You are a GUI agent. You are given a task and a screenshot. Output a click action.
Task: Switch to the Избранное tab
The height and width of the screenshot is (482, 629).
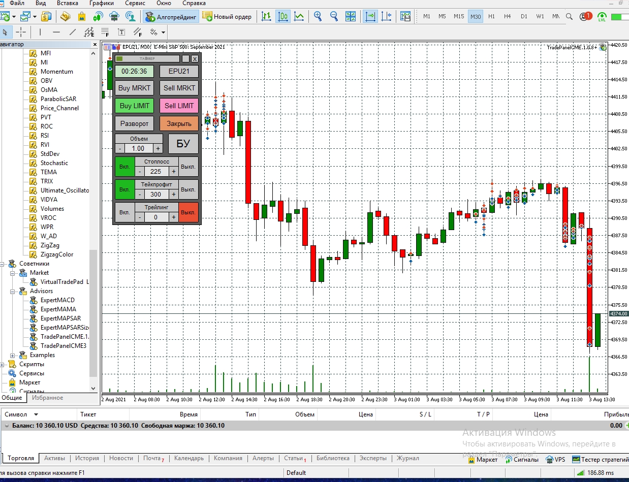click(x=48, y=398)
